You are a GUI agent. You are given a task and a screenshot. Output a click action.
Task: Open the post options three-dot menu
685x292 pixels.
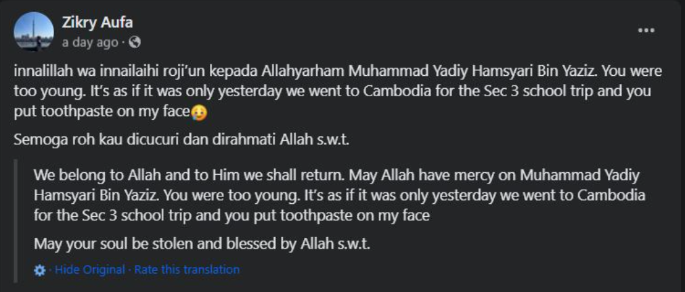(x=646, y=30)
